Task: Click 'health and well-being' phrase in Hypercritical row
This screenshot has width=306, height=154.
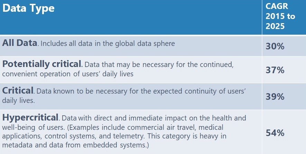Action: tap(124, 123)
